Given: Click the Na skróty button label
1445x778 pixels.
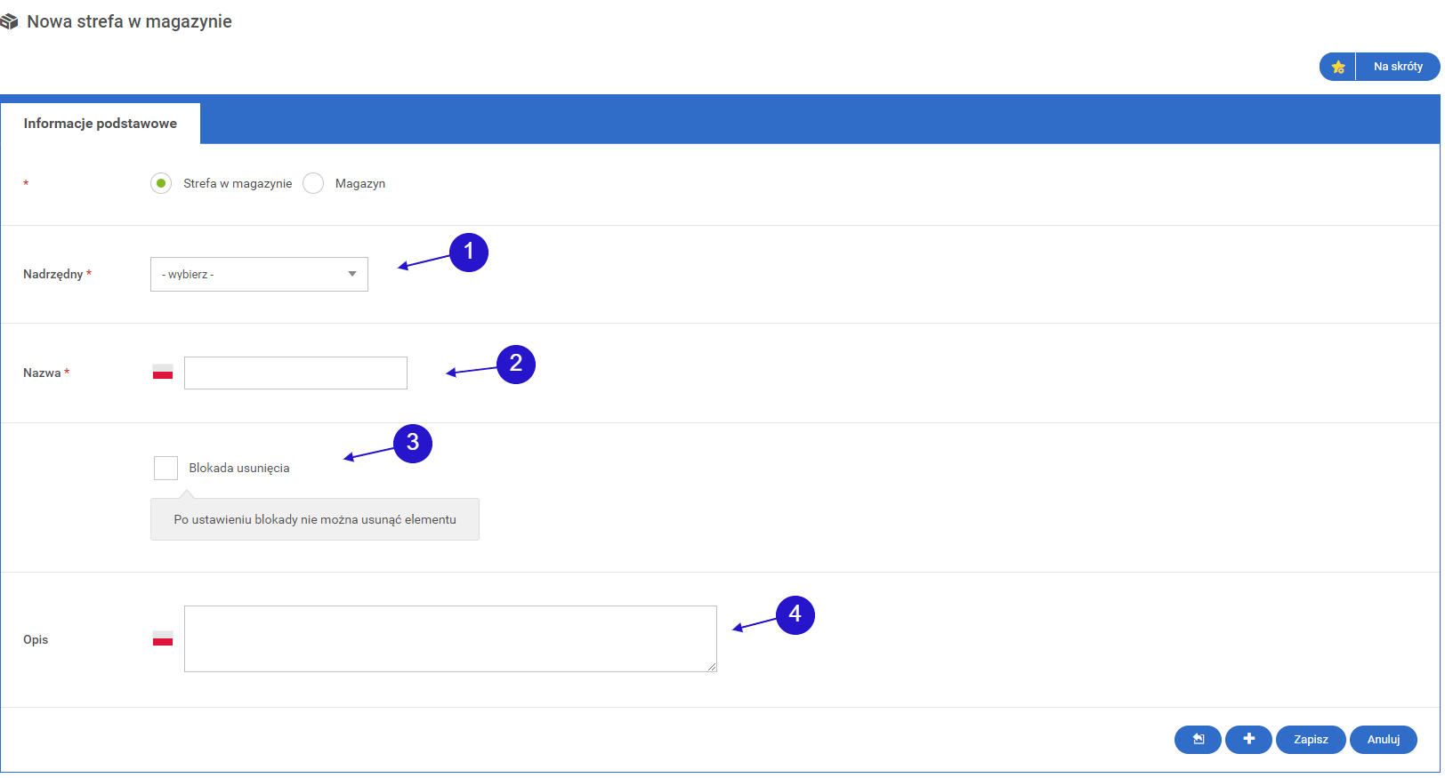Looking at the screenshot, I should pos(1398,67).
